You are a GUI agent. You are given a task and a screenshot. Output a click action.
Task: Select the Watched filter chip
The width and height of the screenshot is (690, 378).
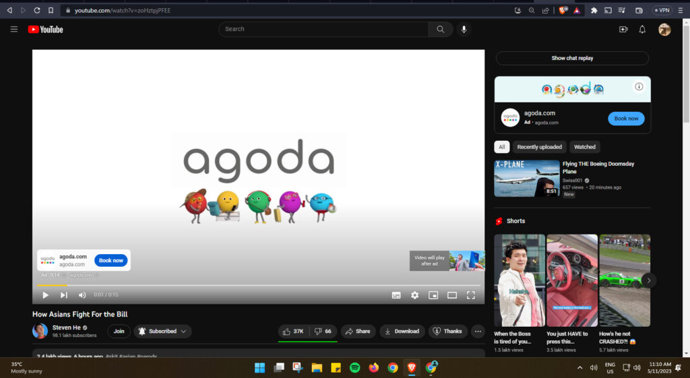(x=585, y=147)
